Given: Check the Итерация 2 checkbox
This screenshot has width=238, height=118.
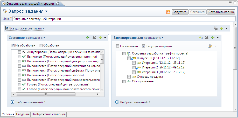Looking at the screenshot, I should pos(134,67).
